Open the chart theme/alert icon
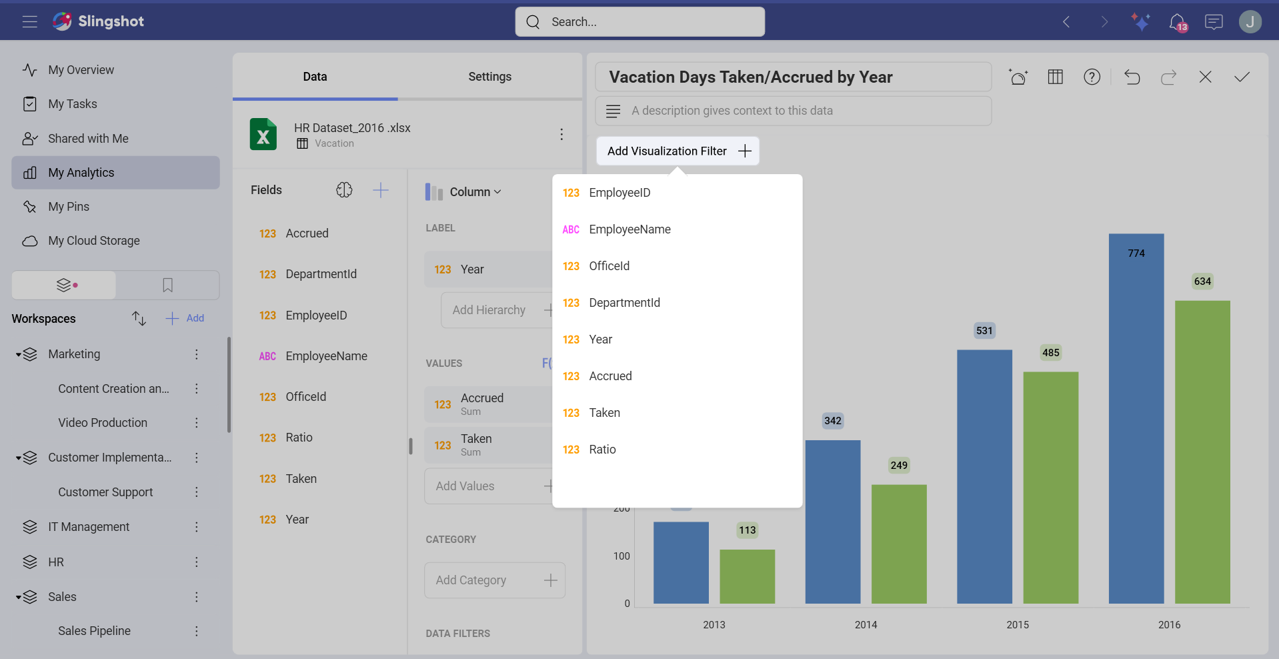1279x659 pixels. (1018, 77)
